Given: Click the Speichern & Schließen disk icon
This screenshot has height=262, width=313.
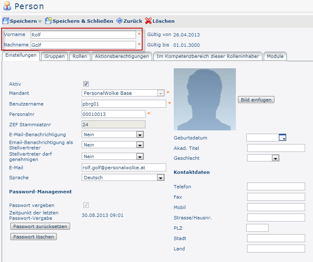Looking at the screenshot, I should (49, 21).
